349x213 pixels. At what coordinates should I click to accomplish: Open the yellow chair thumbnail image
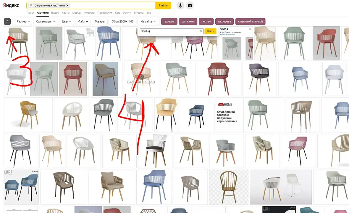pos(28,115)
